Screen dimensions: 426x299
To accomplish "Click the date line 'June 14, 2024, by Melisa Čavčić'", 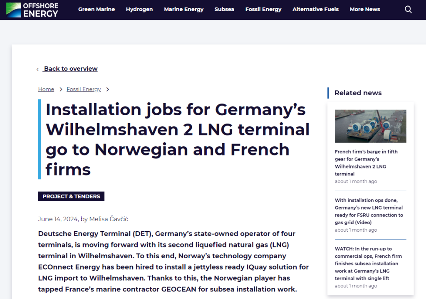I will click(83, 219).
